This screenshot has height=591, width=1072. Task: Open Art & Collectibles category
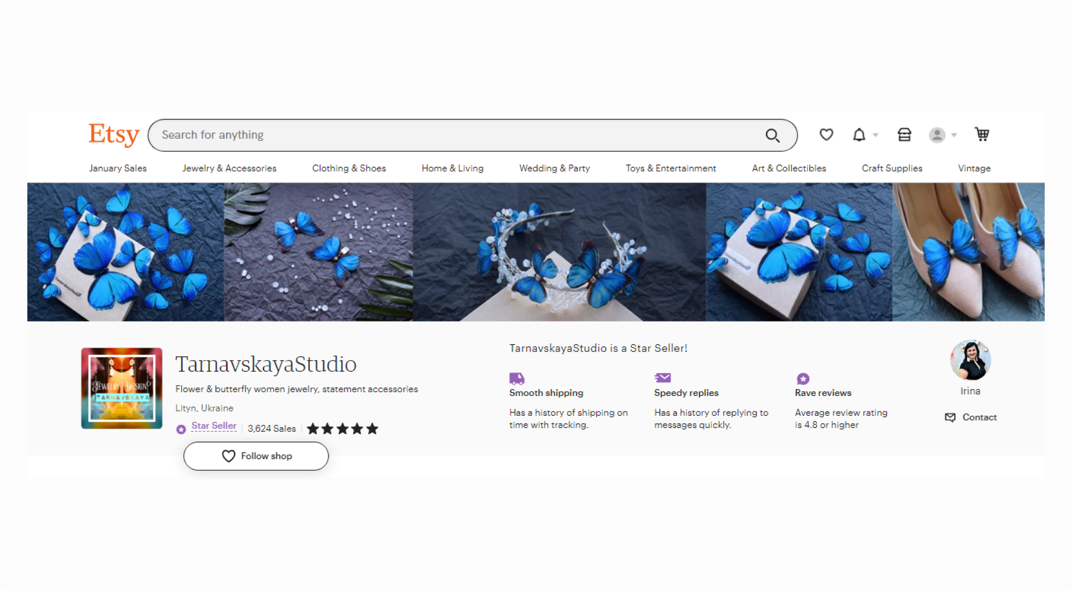pos(789,168)
